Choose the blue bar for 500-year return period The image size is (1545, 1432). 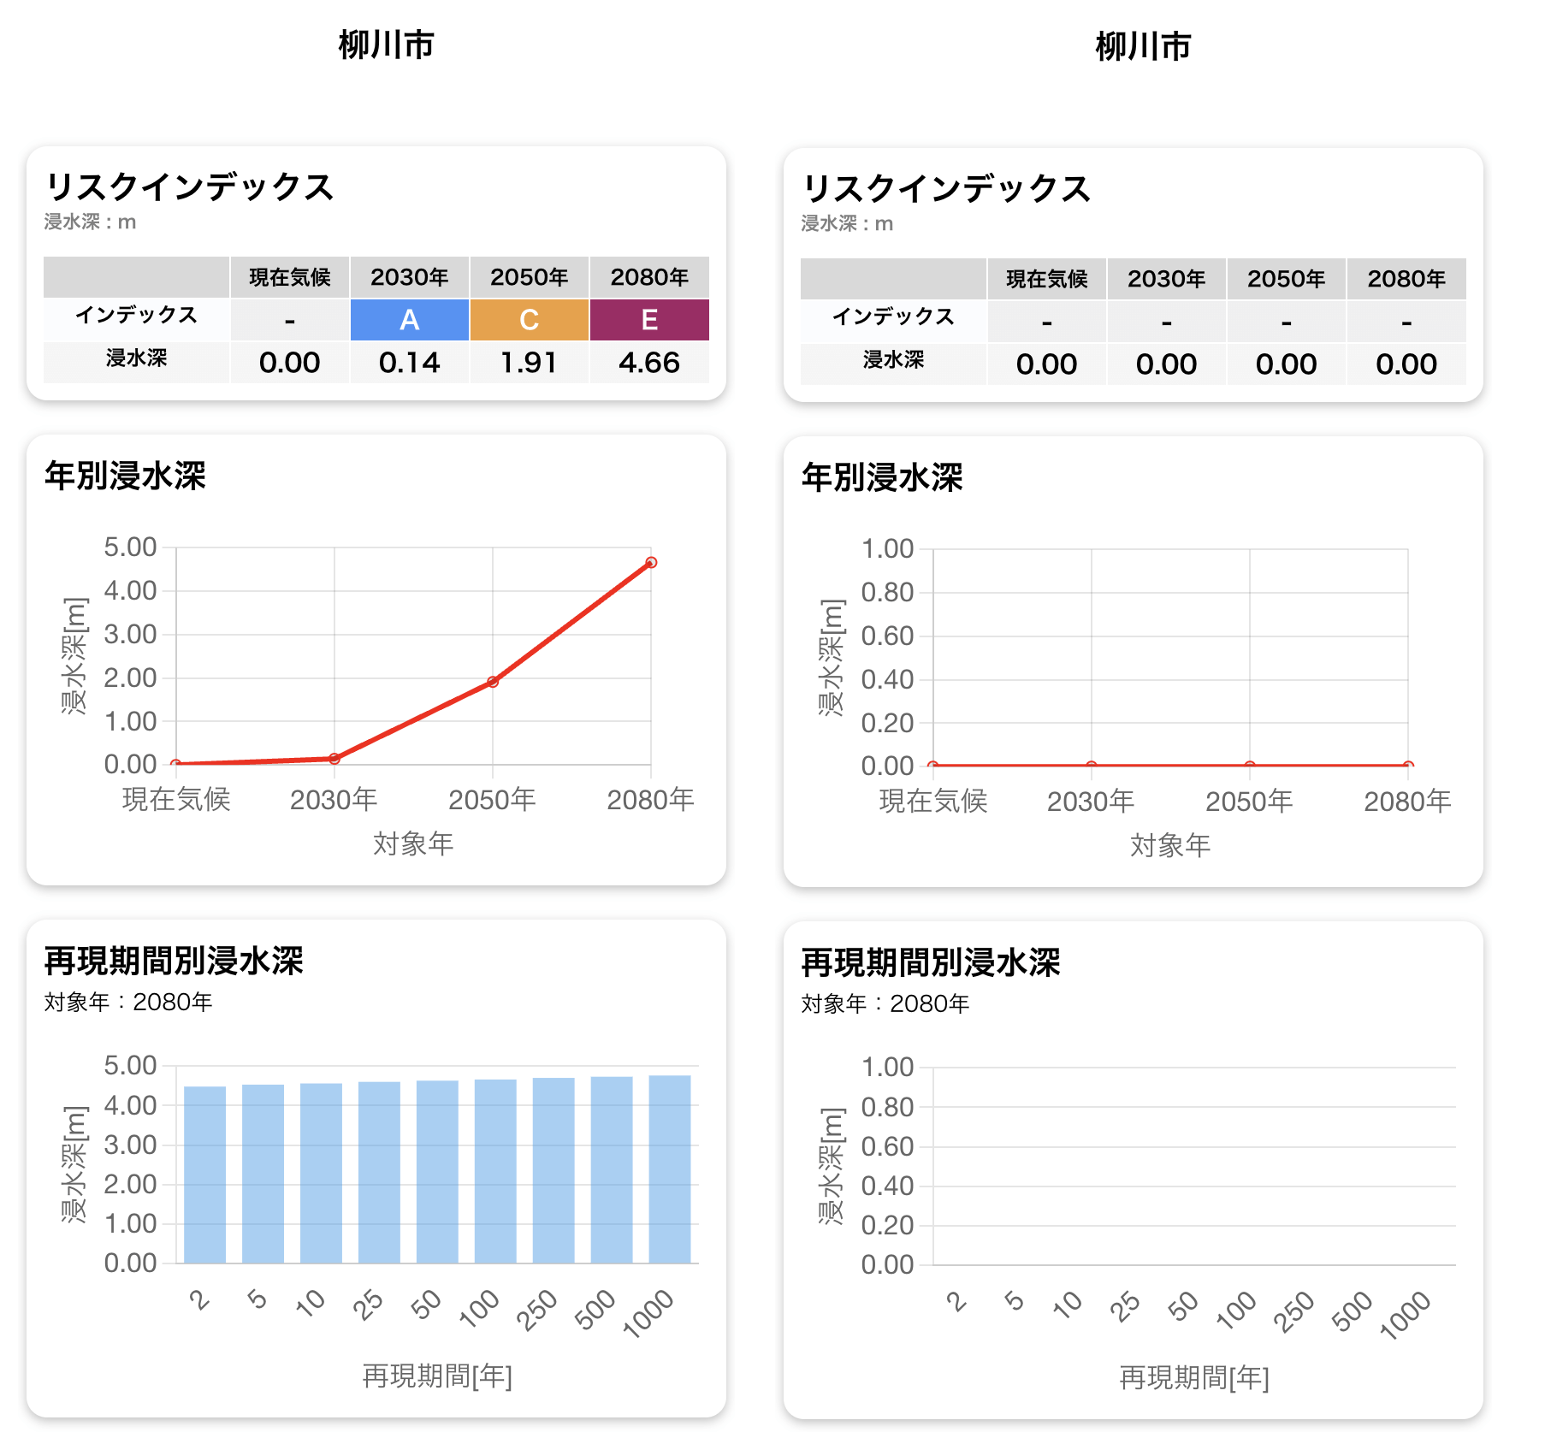point(612,1169)
